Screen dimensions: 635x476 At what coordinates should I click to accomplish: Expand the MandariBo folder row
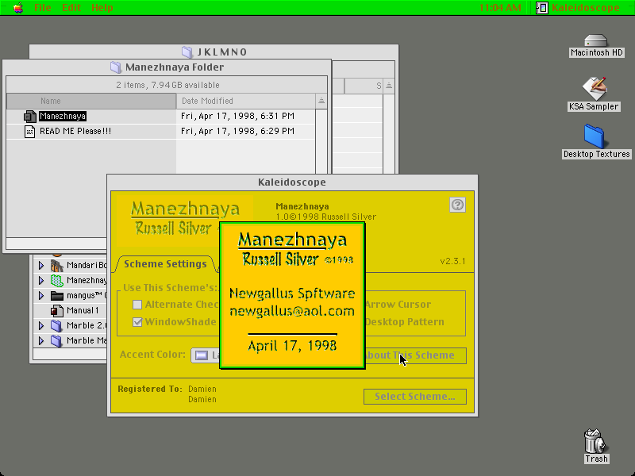pos(41,266)
